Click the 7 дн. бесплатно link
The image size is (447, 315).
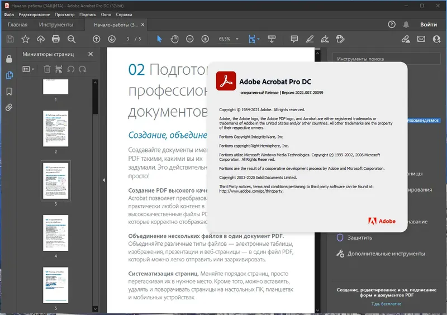pos(386,304)
